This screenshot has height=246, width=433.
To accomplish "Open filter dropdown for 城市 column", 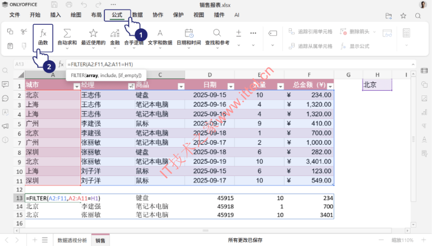I will (x=76, y=86).
